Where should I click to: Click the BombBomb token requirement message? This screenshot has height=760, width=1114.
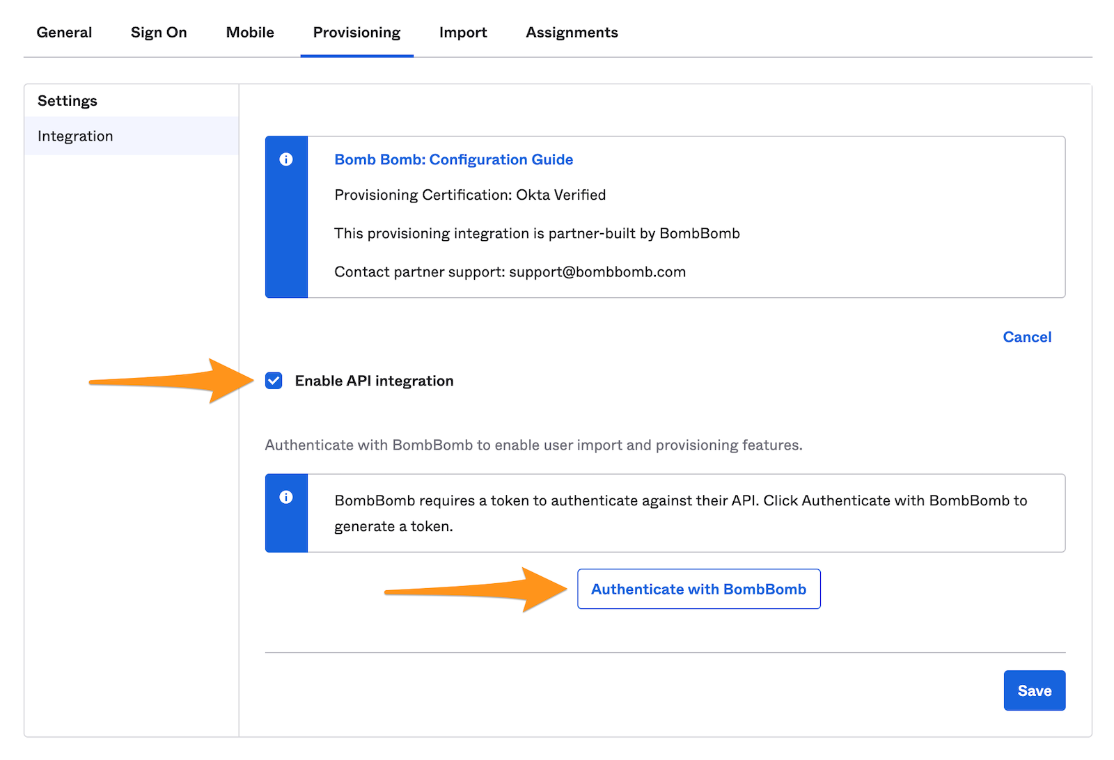click(x=681, y=513)
